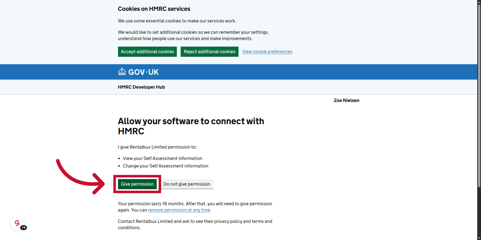Click the Allow your software to connect heading
This screenshot has width=481, height=240.
coord(191,126)
